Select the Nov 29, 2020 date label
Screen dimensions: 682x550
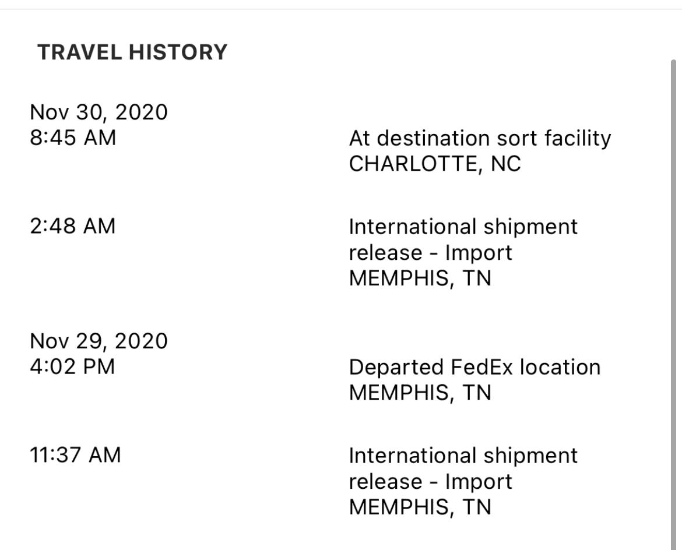tap(99, 341)
